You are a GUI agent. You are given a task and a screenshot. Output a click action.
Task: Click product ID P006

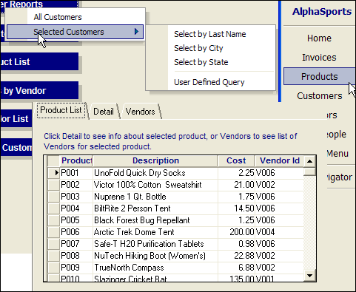point(70,232)
